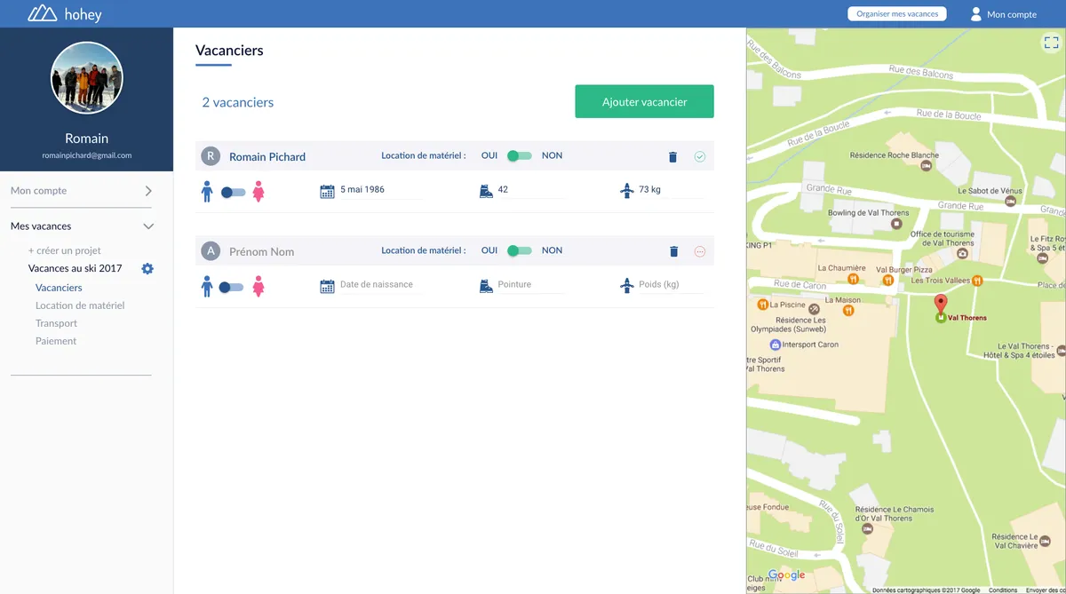Expand the map using the fullscreen icon
Image resolution: width=1066 pixels, height=594 pixels.
point(1051,42)
